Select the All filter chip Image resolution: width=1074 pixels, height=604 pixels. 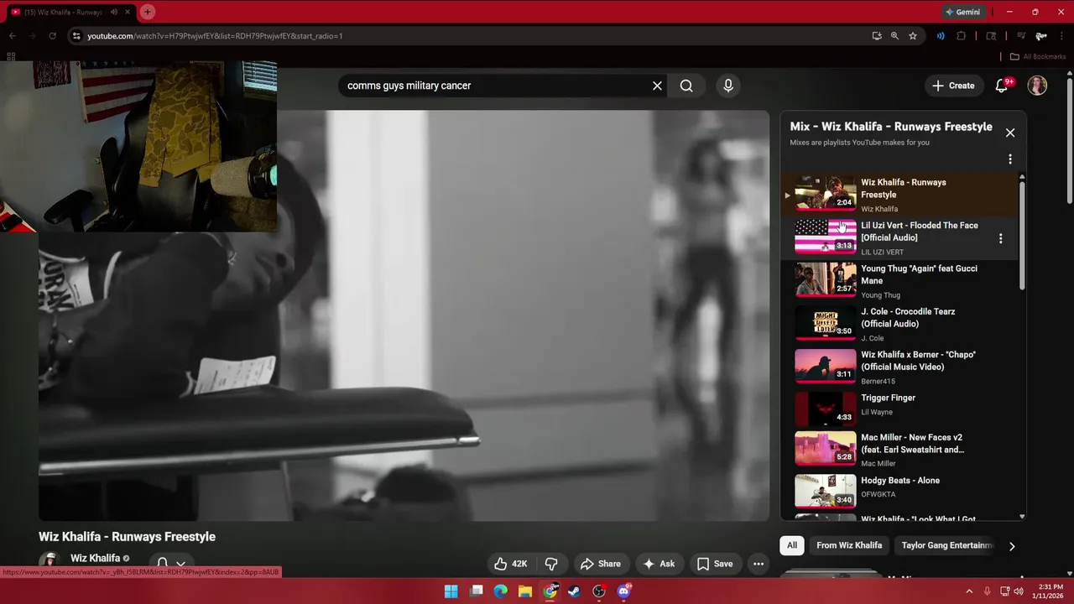[x=791, y=545]
